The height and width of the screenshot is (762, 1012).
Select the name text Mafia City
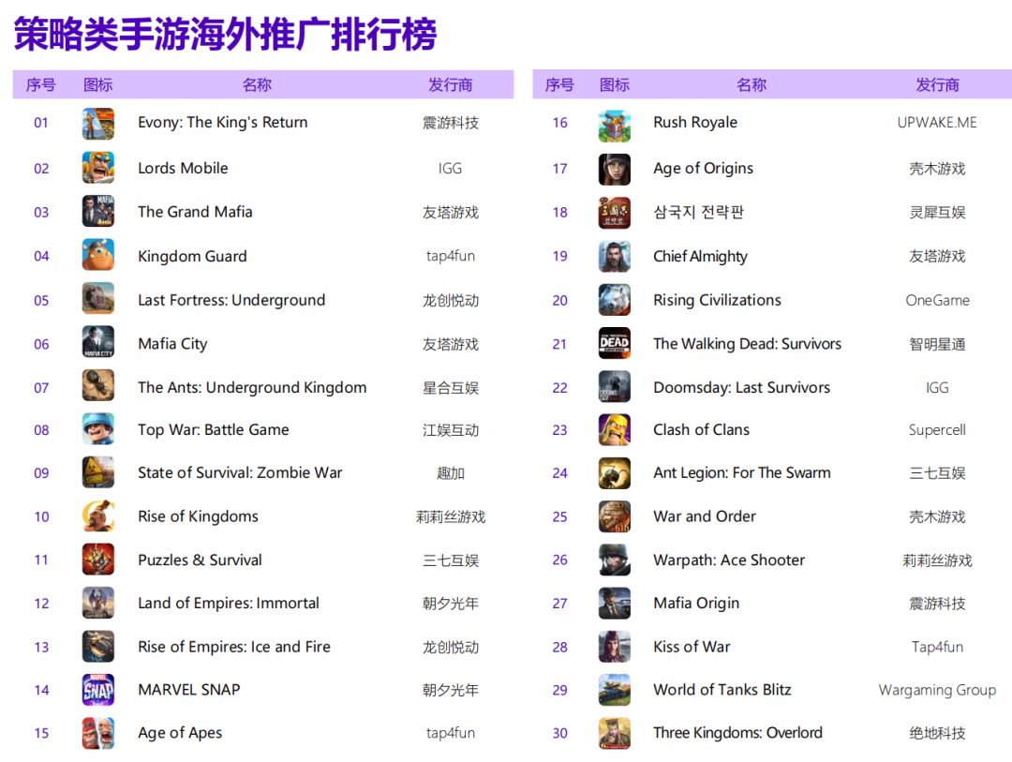click(x=172, y=344)
